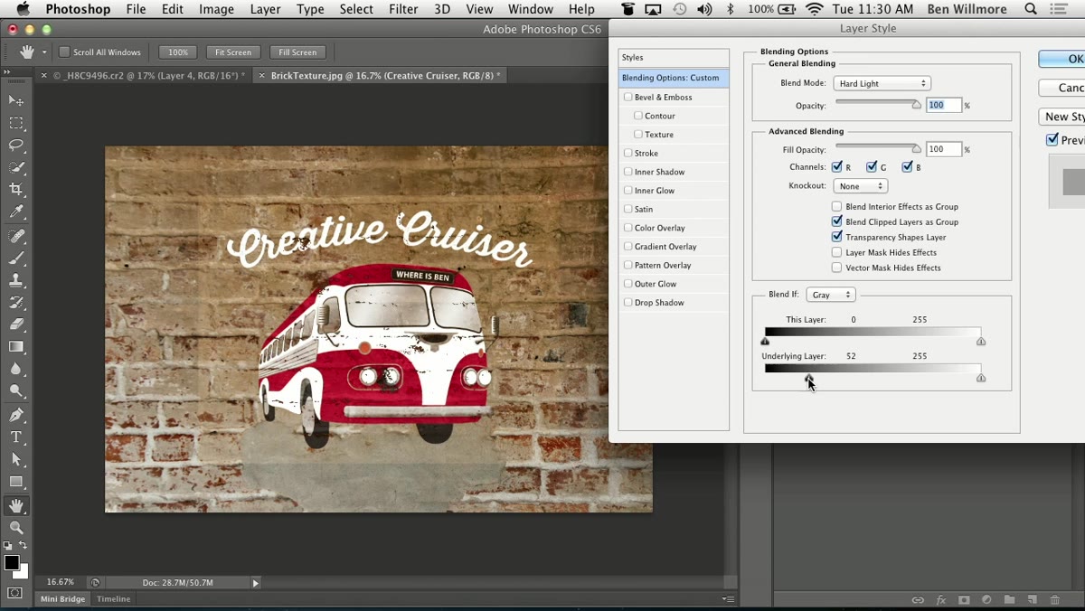
Task: Expand the collapsed toolbox double arrows
Action: [x=8, y=71]
